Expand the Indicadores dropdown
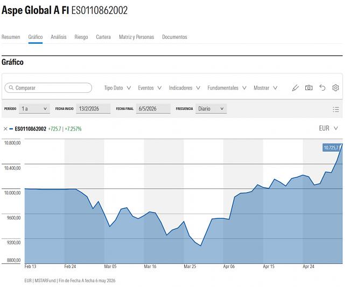Screen dimensions: 350x287 (x=184, y=88)
